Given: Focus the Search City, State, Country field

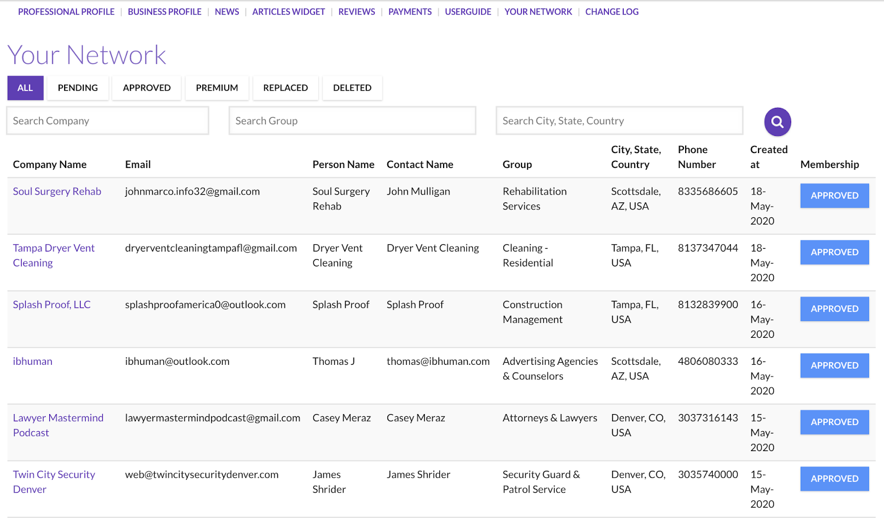Looking at the screenshot, I should pyautogui.click(x=619, y=121).
